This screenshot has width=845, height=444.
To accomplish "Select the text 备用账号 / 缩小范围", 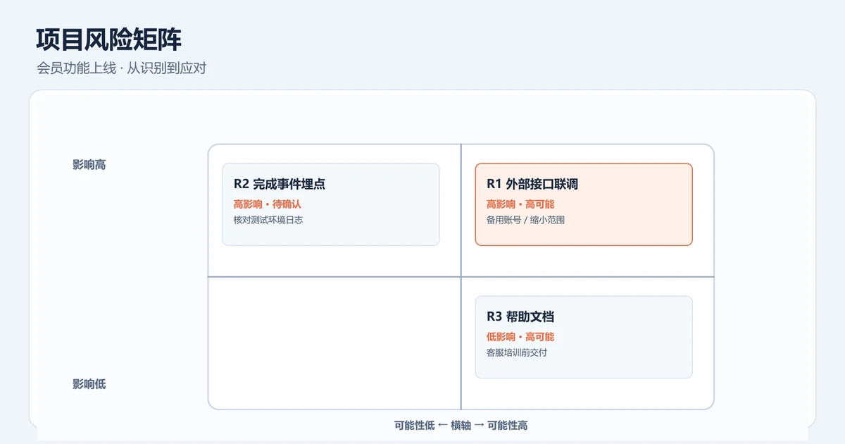I will tap(525, 220).
